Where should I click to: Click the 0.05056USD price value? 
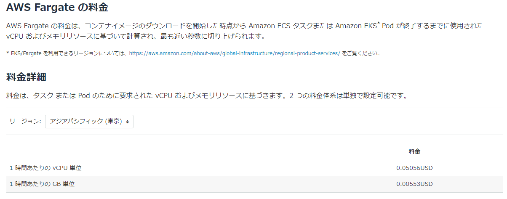click(x=414, y=168)
